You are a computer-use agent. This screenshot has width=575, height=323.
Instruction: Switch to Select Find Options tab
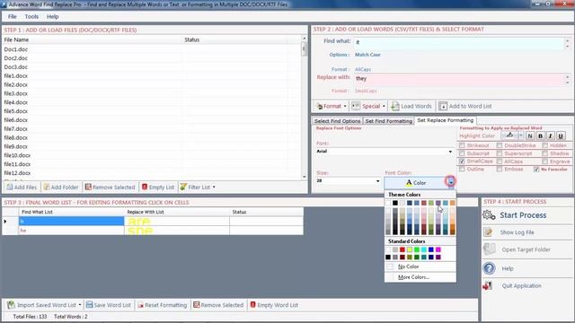[338, 121]
